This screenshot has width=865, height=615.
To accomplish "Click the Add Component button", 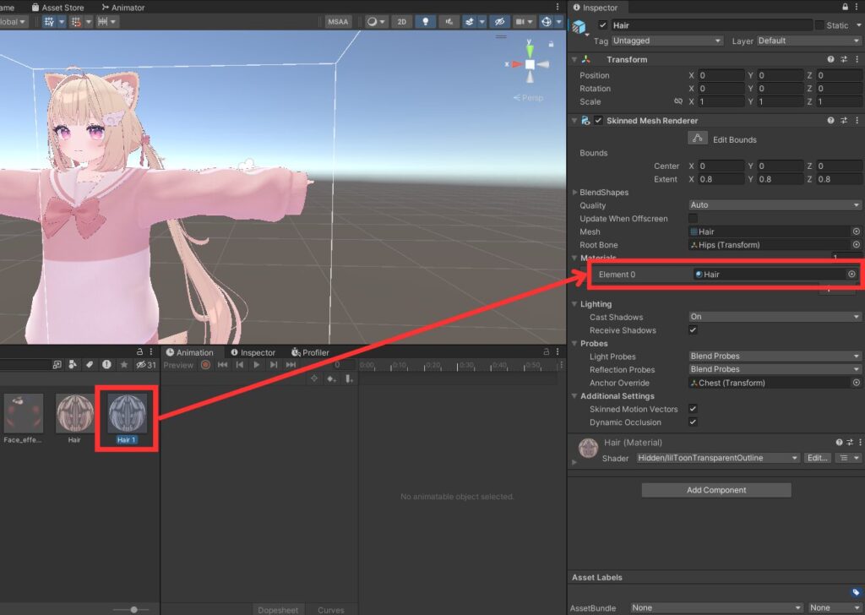I will [716, 490].
